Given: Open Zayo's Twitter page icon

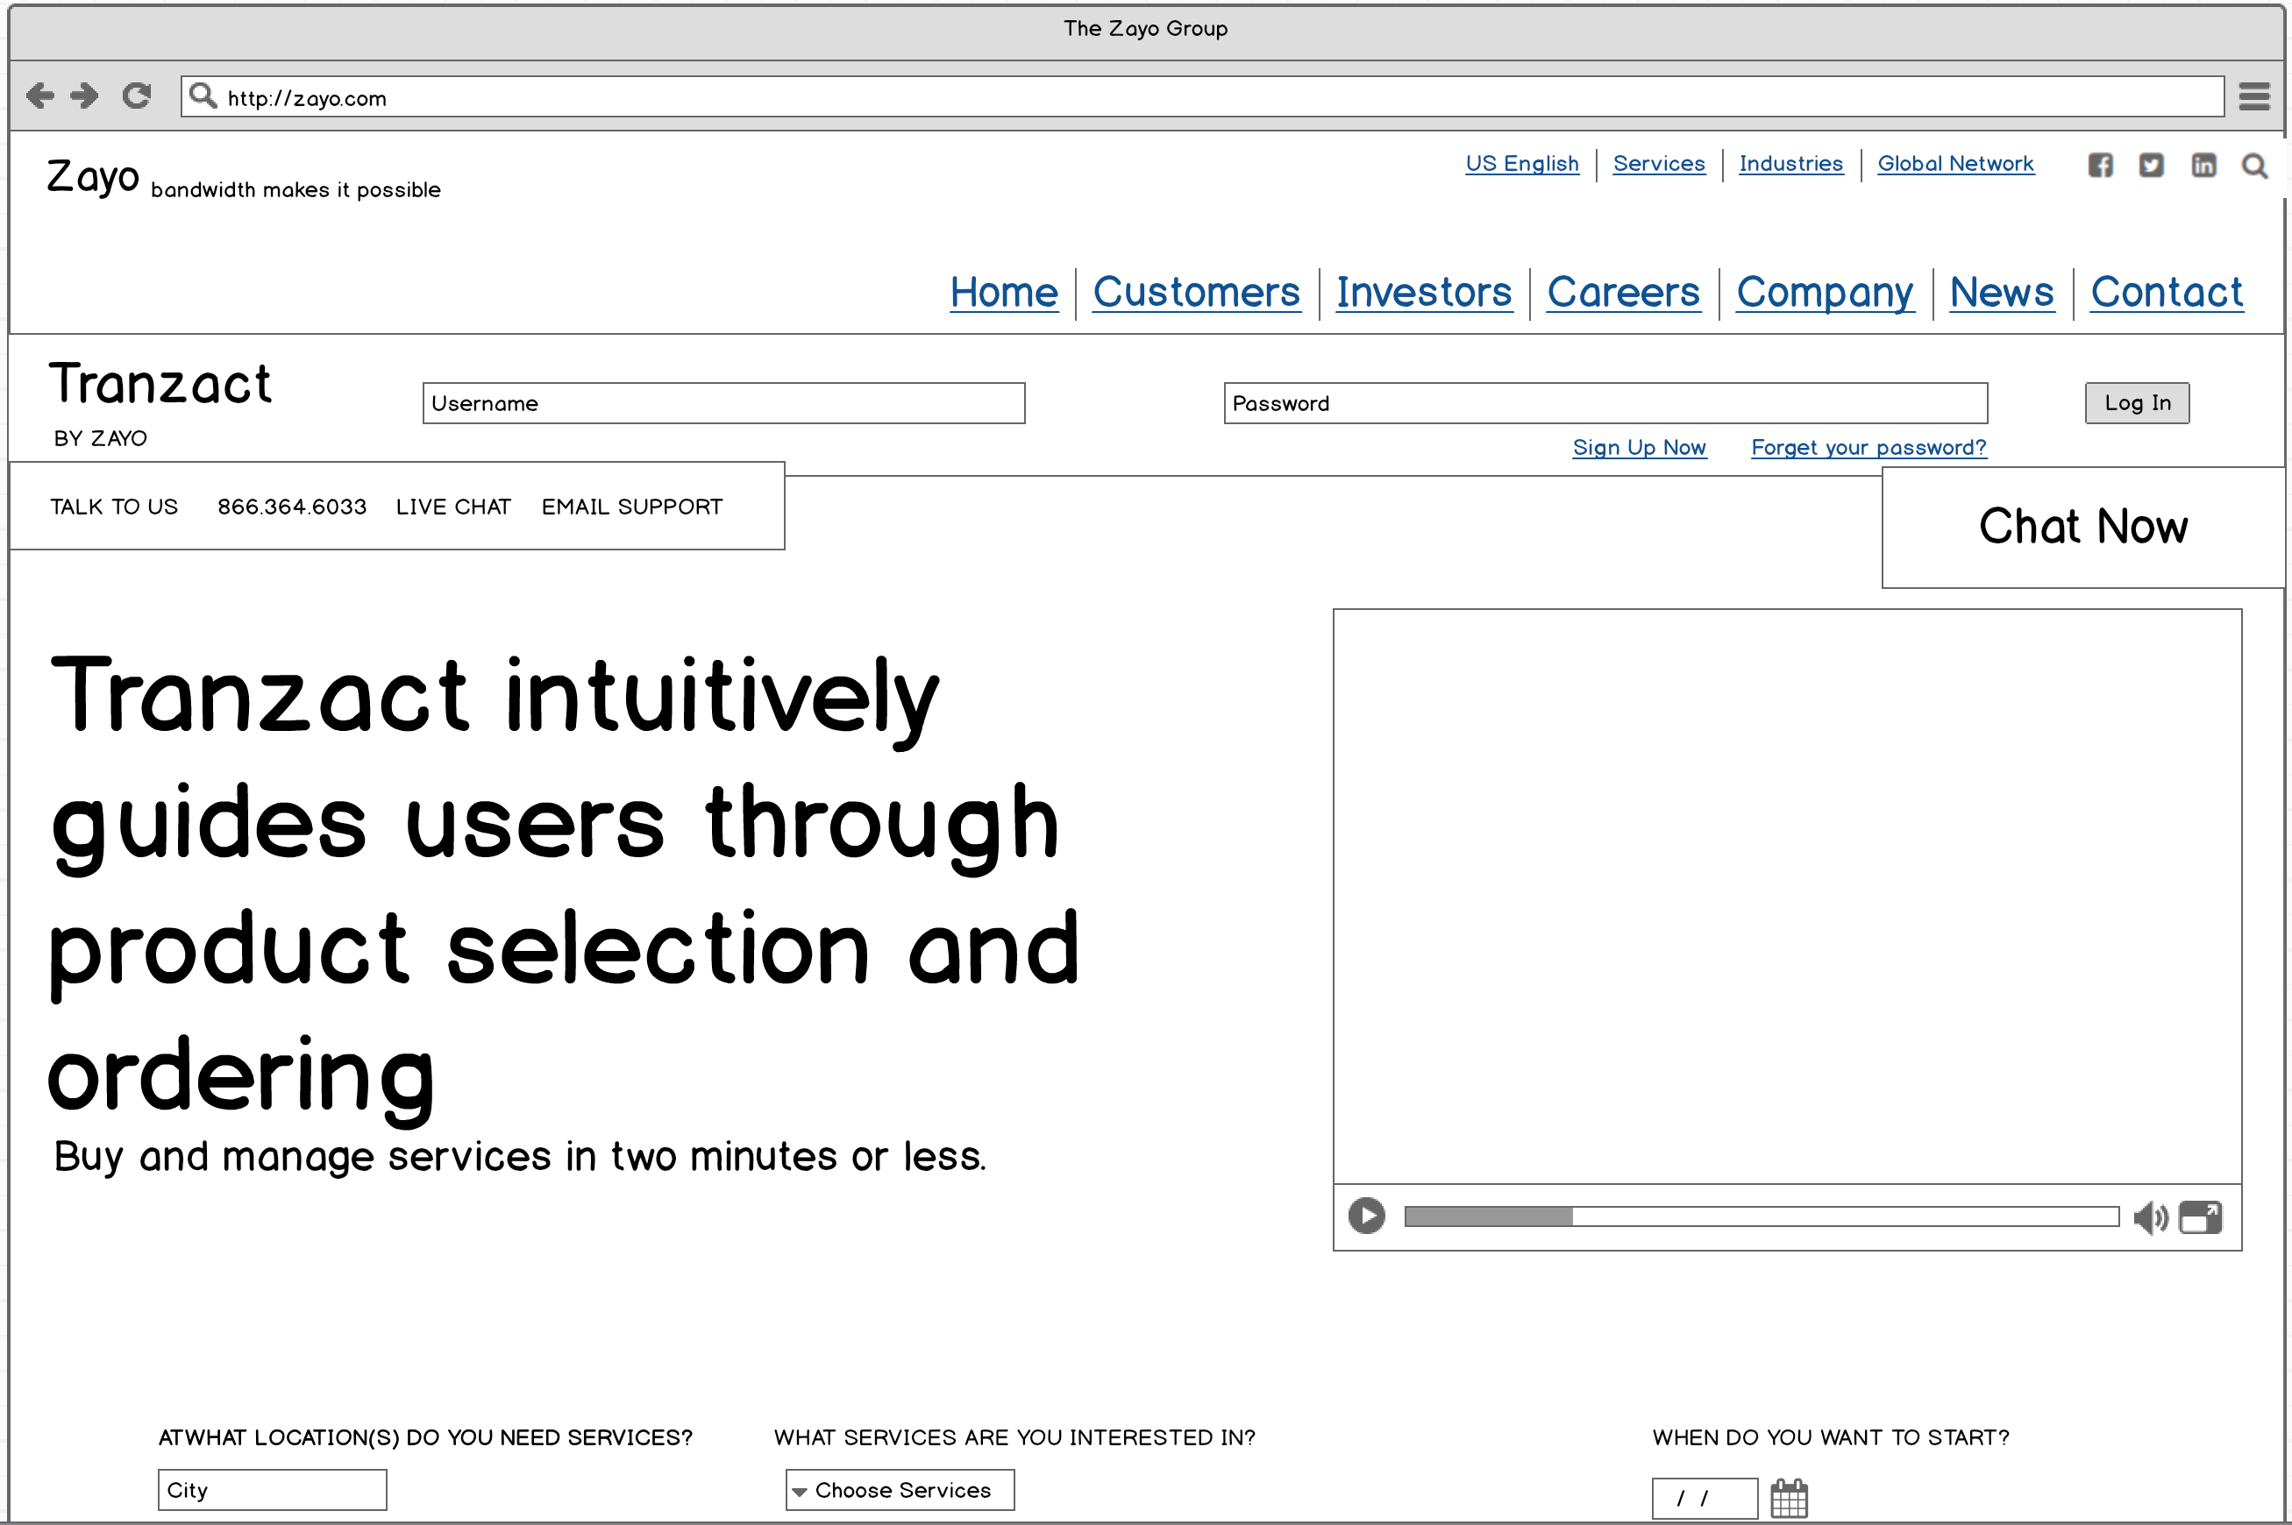Looking at the screenshot, I should pyautogui.click(x=2151, y=166).
